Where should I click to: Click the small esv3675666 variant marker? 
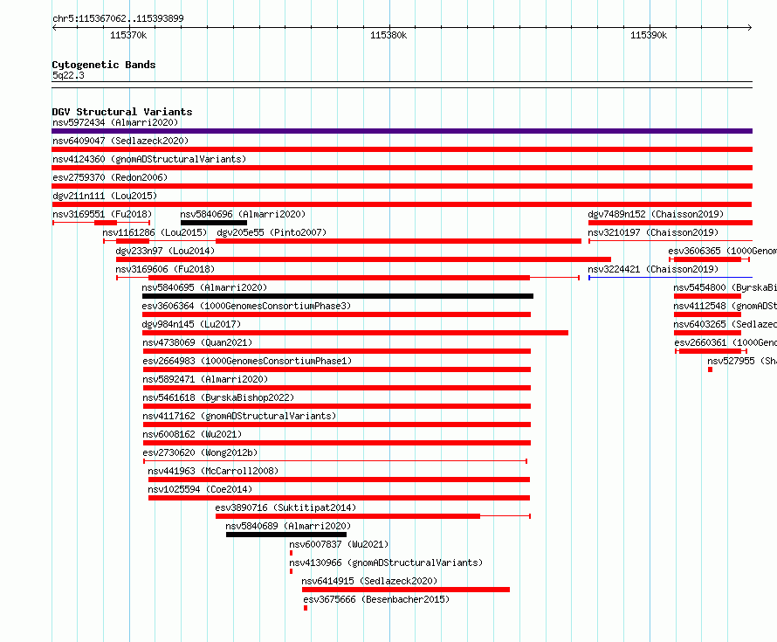[x=306, y=608]
